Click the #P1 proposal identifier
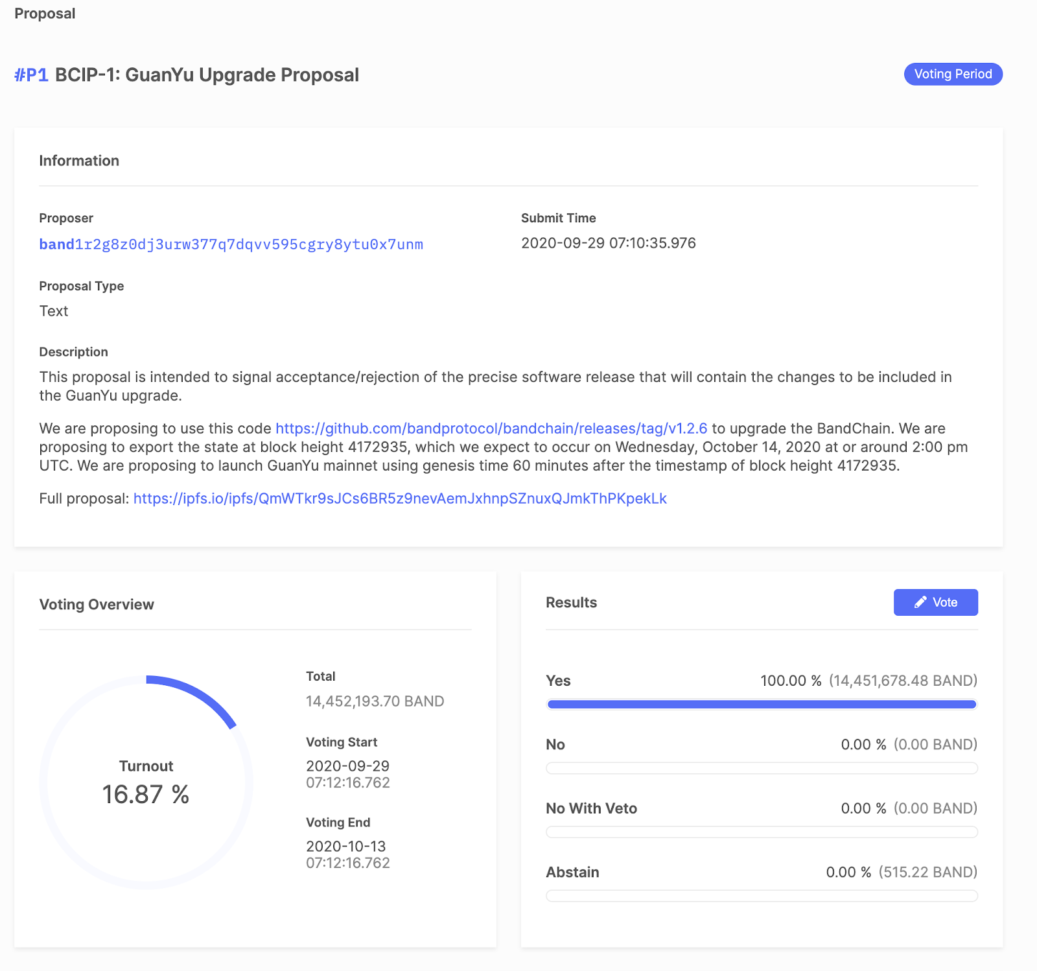The image size is (1037, 971). pyautogui.click(x=31, y=75)
